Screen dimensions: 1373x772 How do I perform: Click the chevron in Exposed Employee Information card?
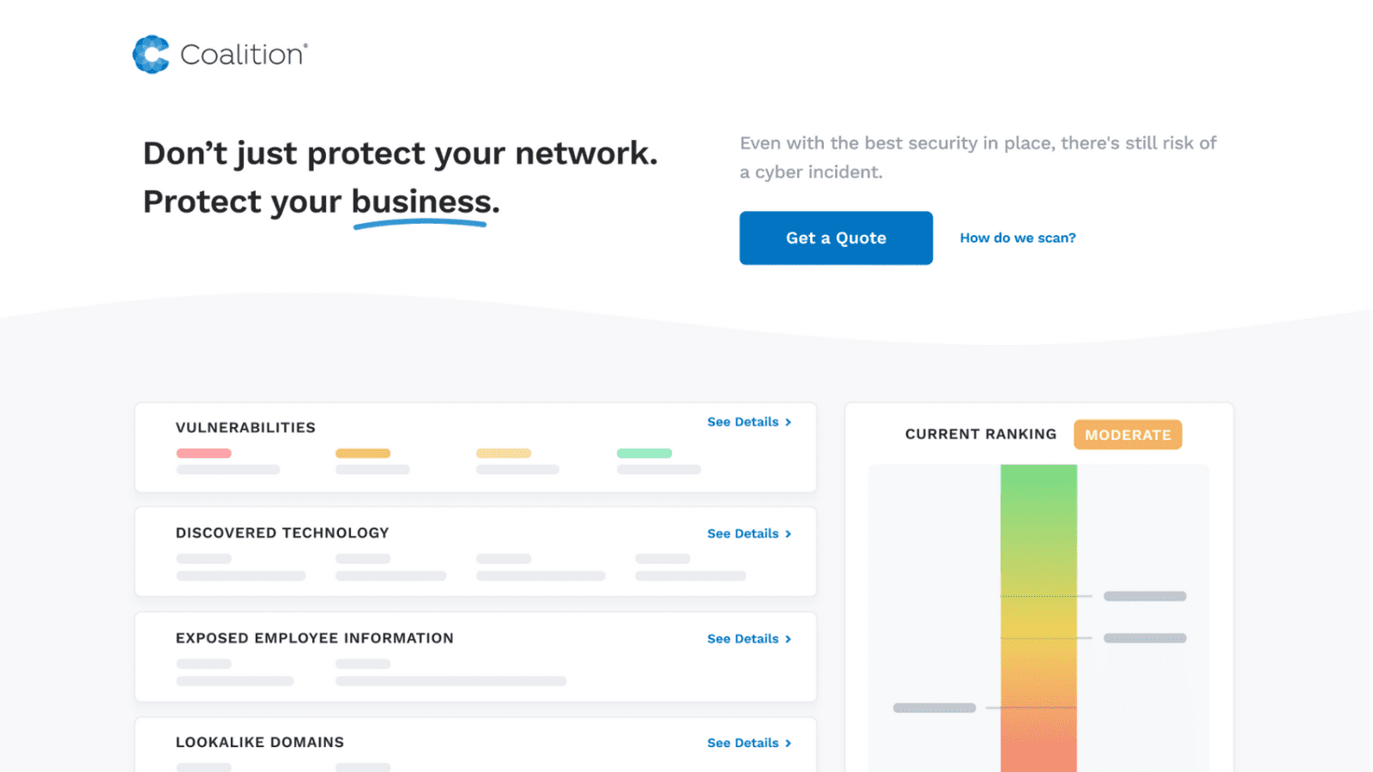coord(788,639)
